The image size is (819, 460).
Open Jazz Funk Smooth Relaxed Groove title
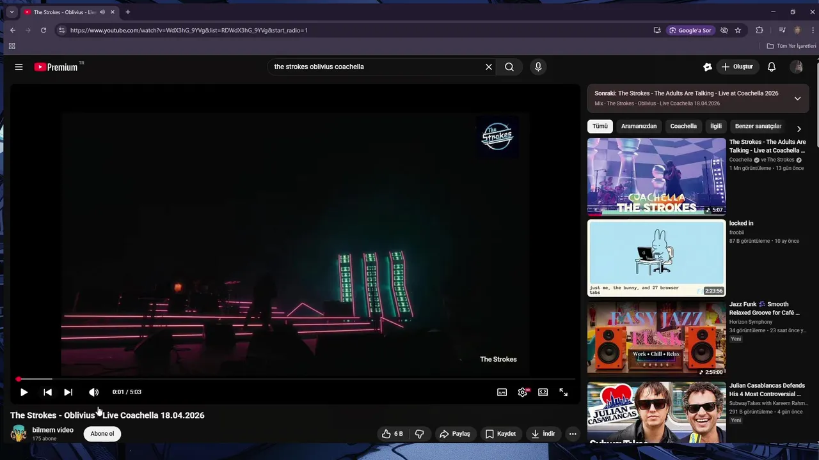(x=765, y=309)
